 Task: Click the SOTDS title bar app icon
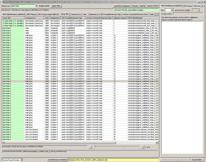[2, 1]
